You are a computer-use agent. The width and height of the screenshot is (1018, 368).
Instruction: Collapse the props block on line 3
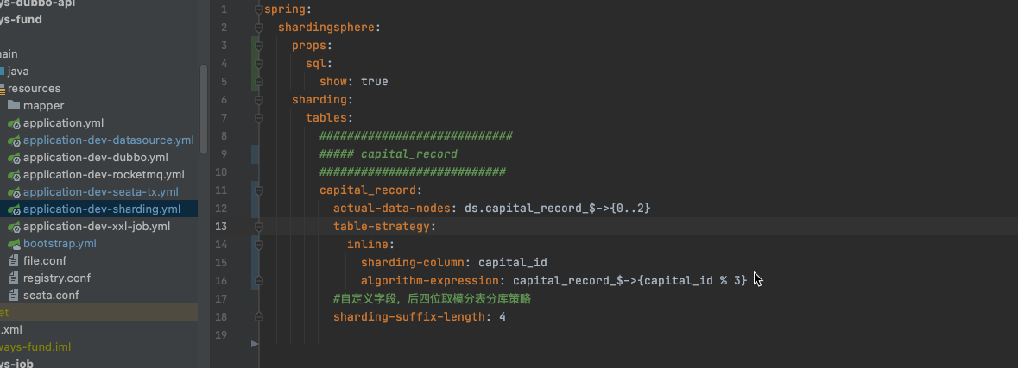pos(259,46)
